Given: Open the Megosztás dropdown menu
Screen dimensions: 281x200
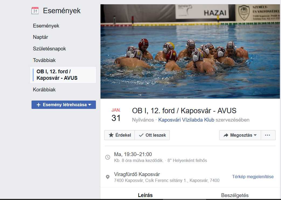Looking at the screenshot, I should click(240, 135).
